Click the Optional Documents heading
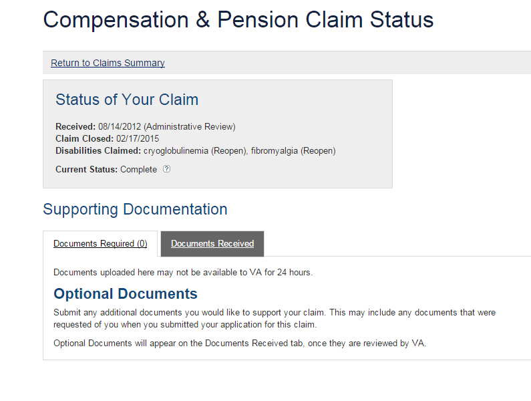Screen dimensions: 531x401 point(126,294)
